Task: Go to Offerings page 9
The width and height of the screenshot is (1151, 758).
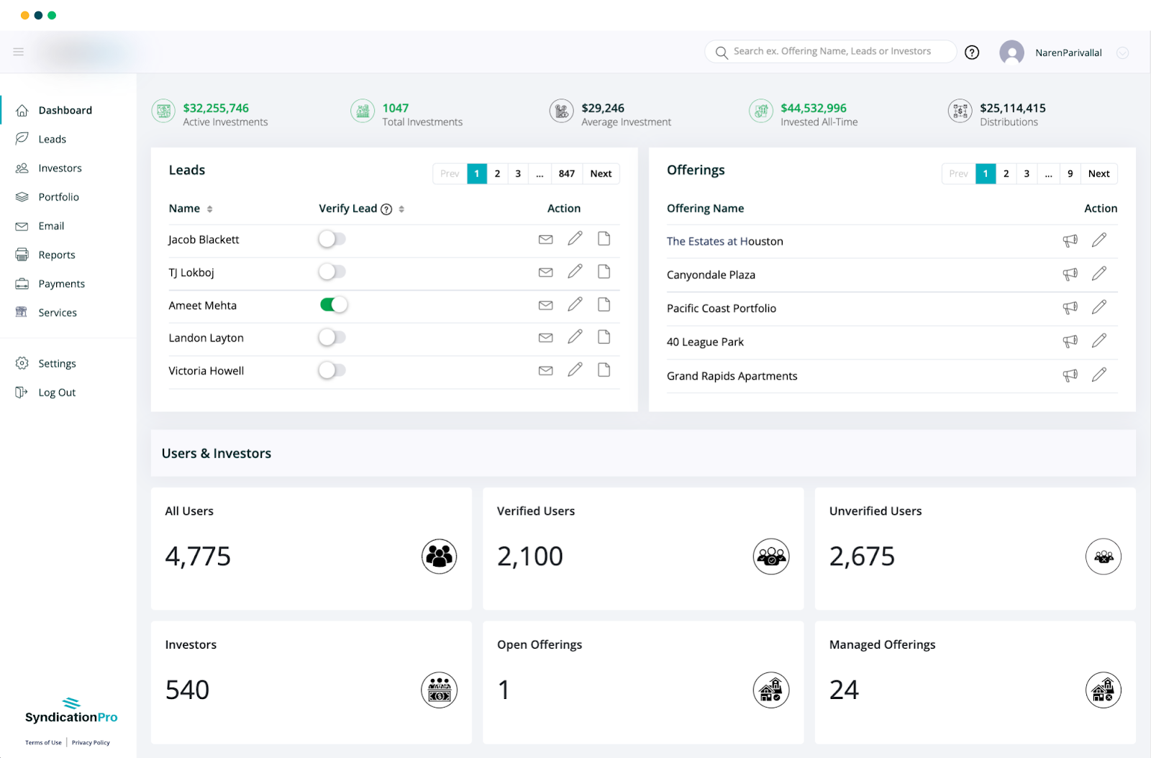Action: [x=1070, y=174]
